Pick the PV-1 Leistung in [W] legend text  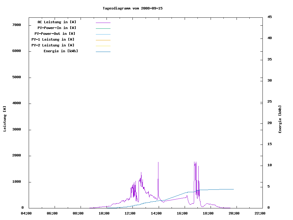[x=53, y=39]
